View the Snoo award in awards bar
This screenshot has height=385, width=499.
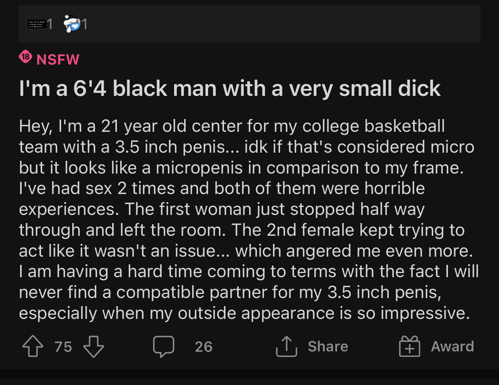72,24
